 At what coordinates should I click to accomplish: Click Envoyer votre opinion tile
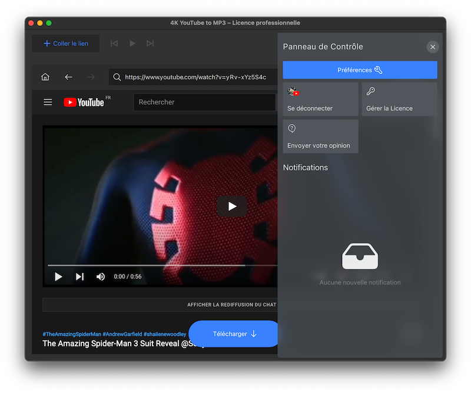(x=320, y=136)
